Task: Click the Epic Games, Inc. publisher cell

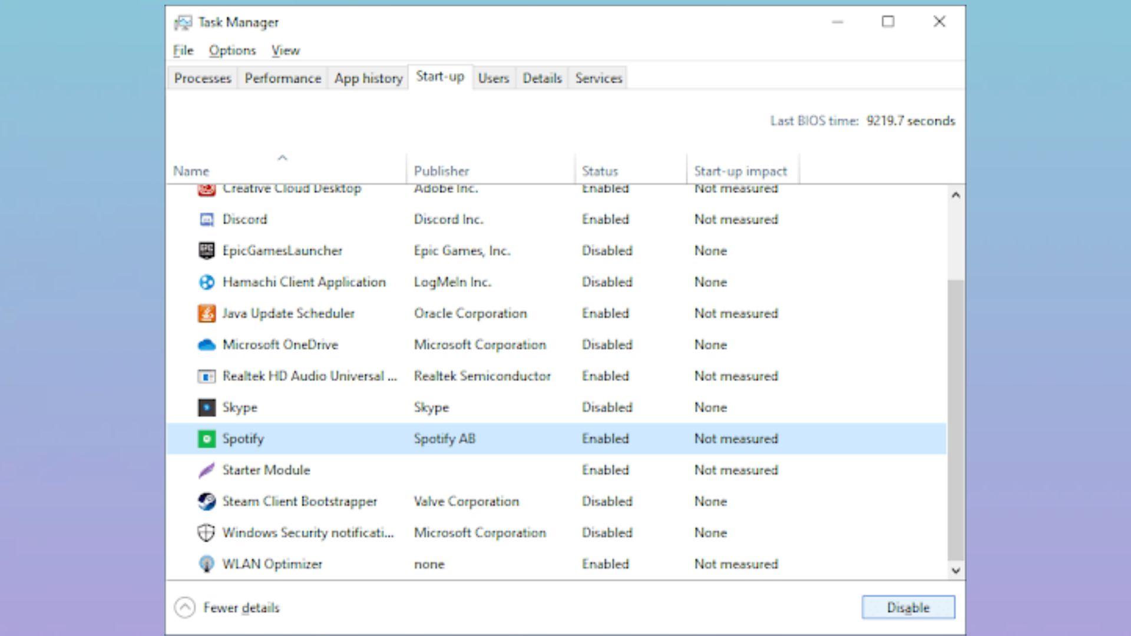Action: point(462,251)
